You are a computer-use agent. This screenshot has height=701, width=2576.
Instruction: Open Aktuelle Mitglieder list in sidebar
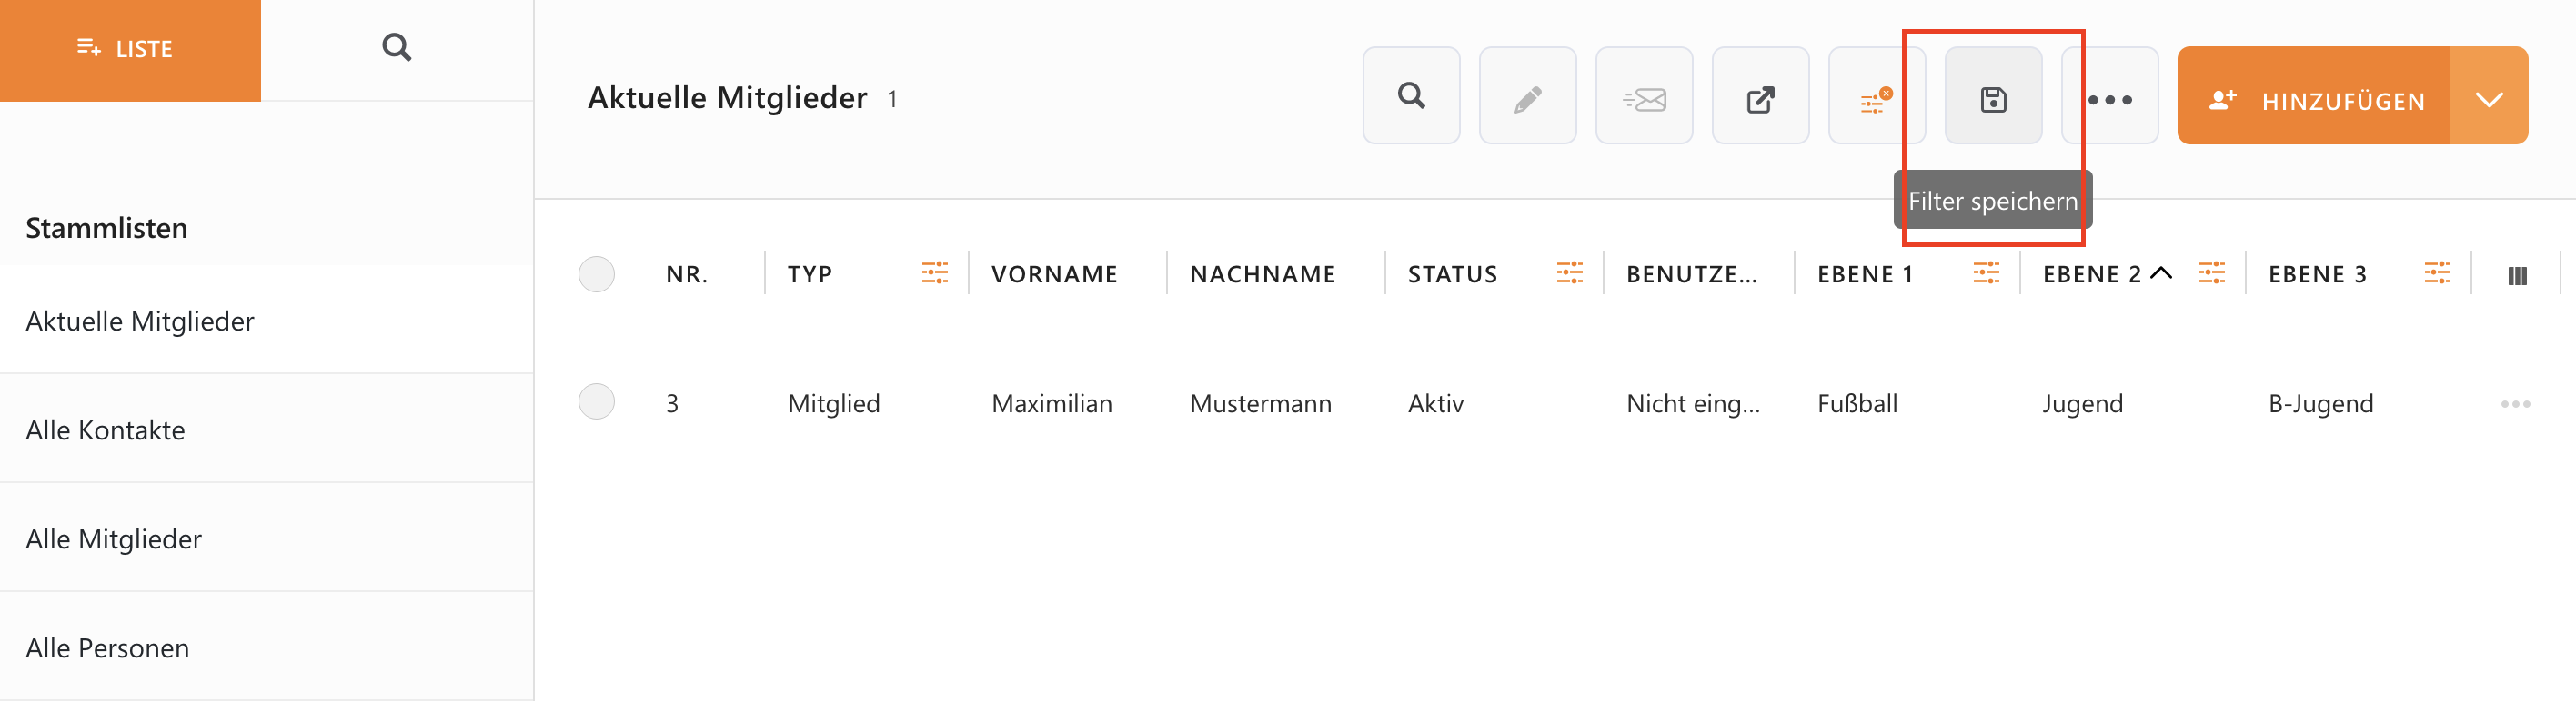click(x=266, y=321)
